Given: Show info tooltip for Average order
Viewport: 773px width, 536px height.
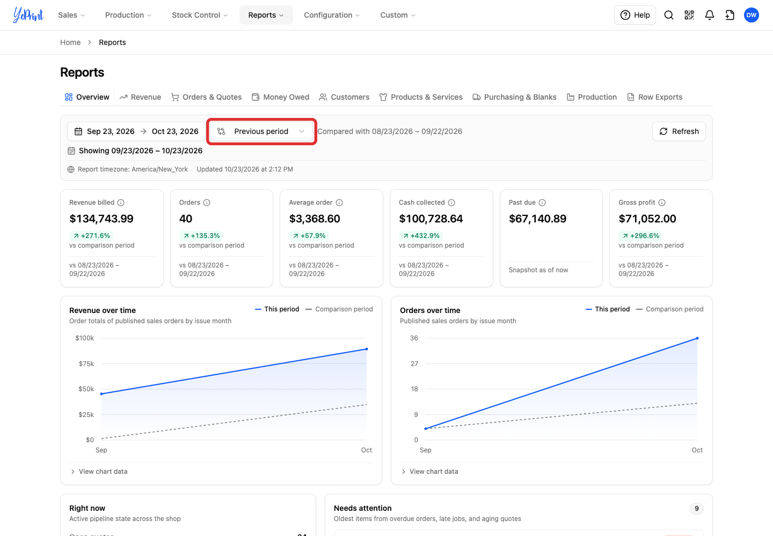Looking at the screenshot, I should [339, 203].
